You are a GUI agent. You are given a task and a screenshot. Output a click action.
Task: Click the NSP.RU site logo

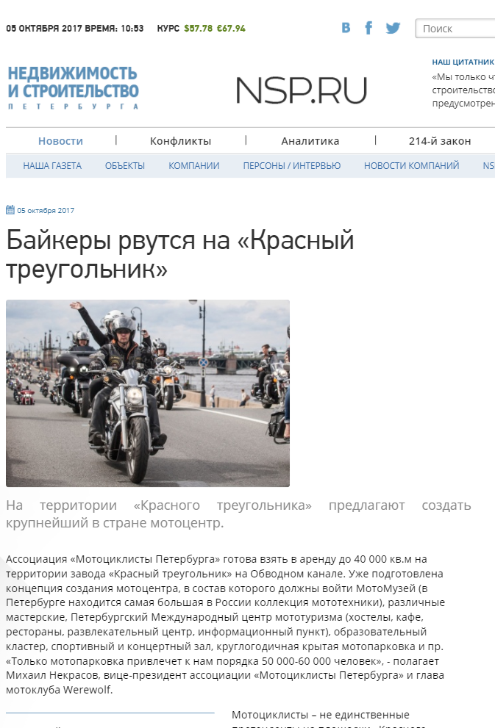[302, 90]
